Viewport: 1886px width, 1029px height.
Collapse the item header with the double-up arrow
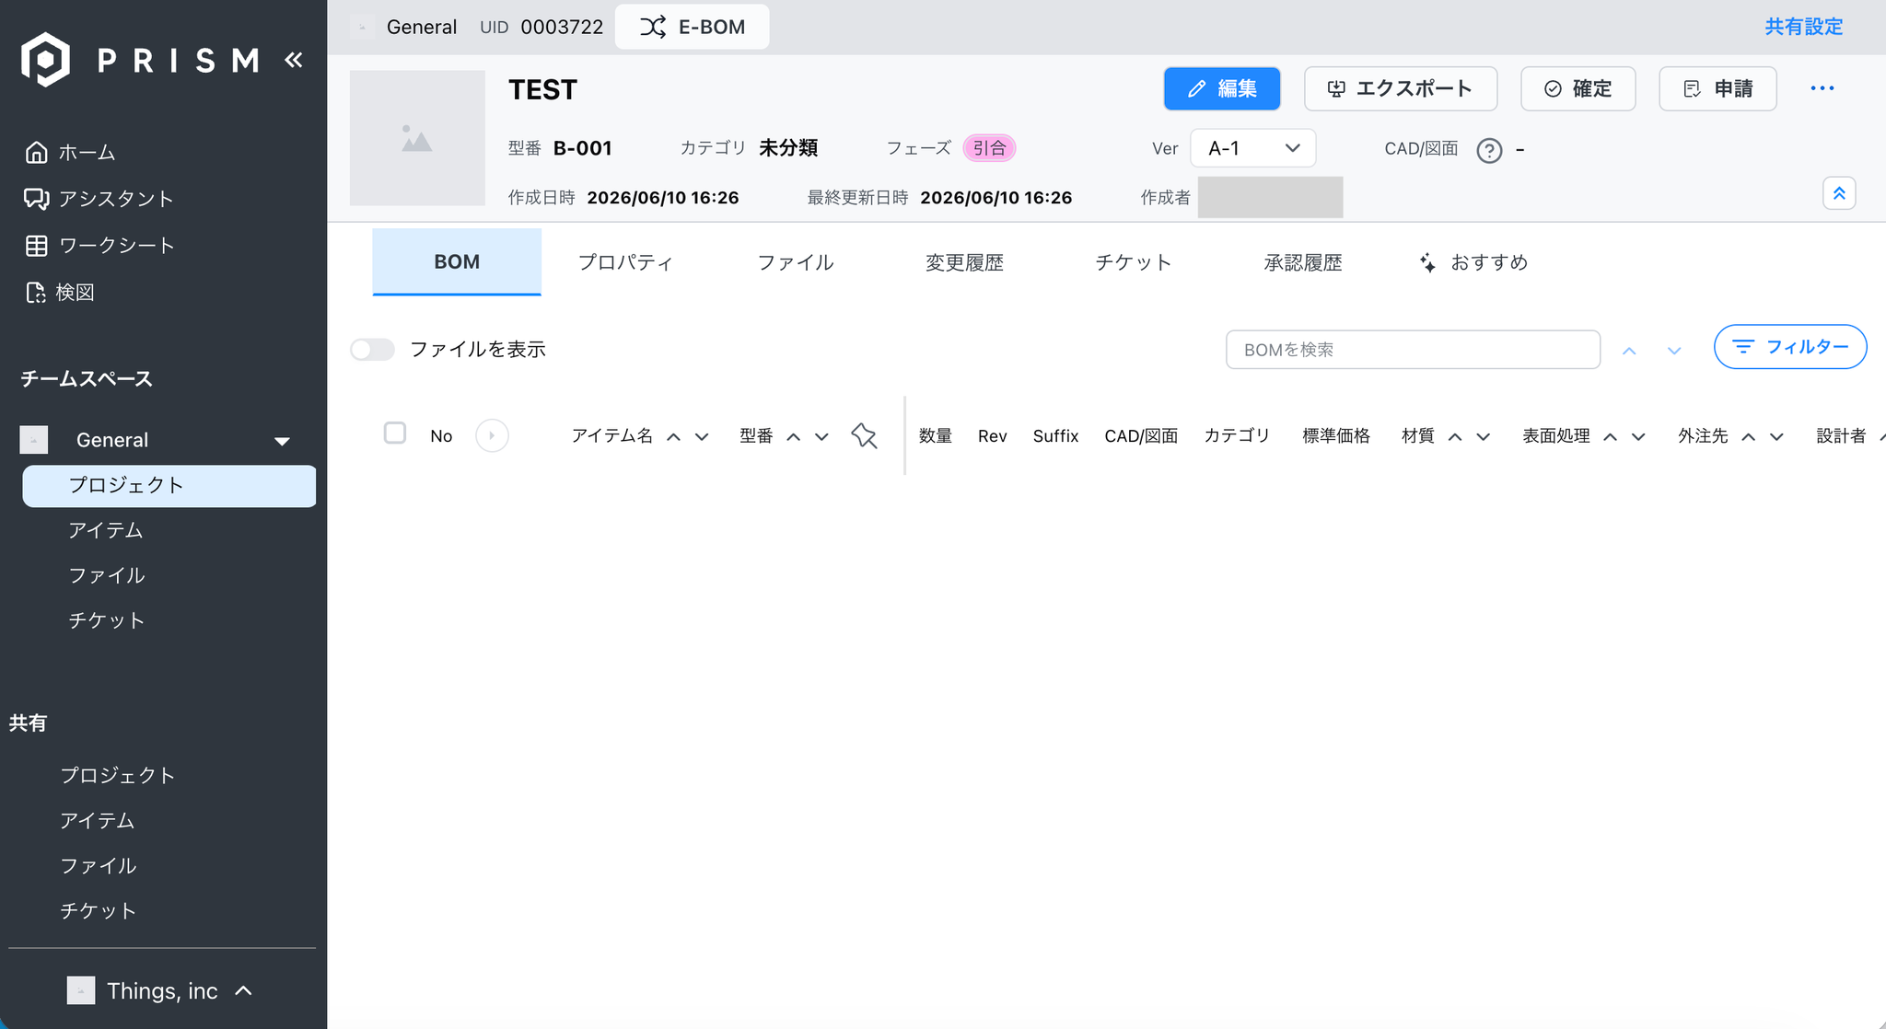(x=1839, y=193)
